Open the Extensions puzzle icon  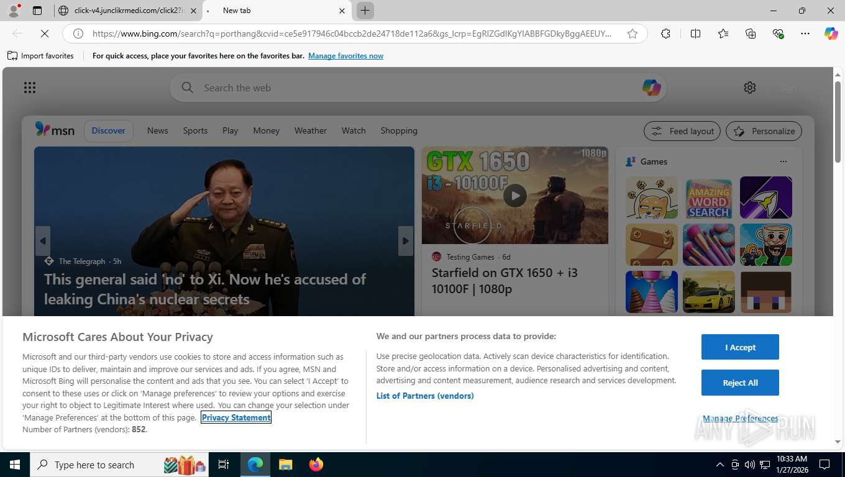tap(665, 34)
